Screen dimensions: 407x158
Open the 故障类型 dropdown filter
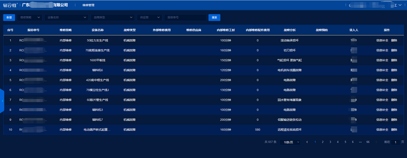tap(112, 17)
